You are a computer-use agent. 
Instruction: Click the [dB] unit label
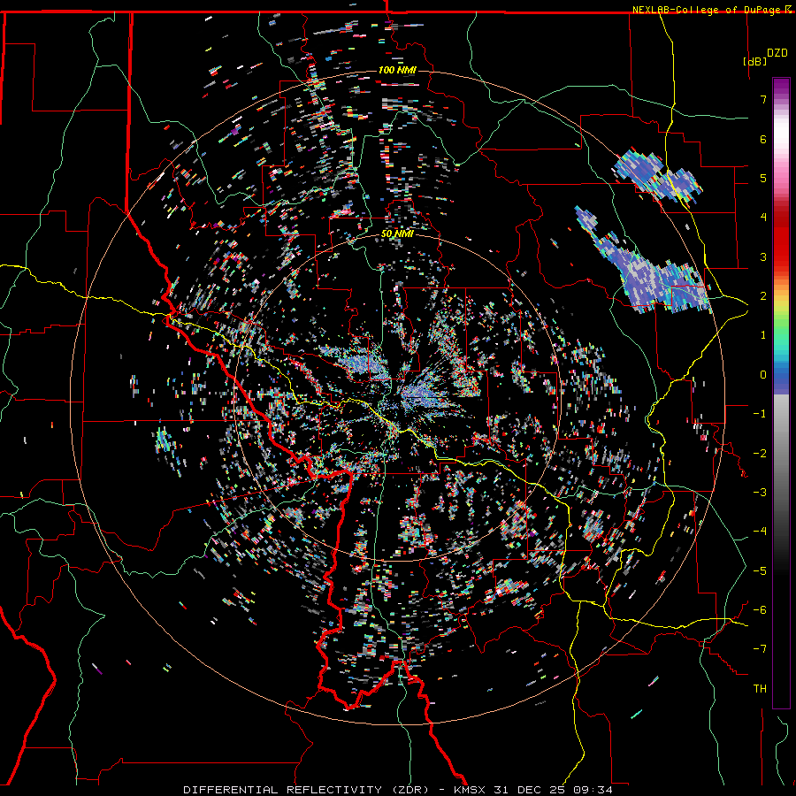[755, 61]
